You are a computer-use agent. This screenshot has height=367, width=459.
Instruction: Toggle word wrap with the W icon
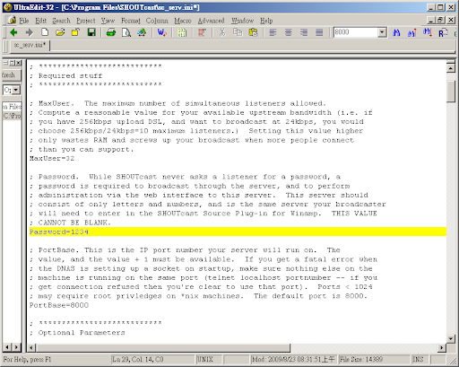click(x=161, y=32)
